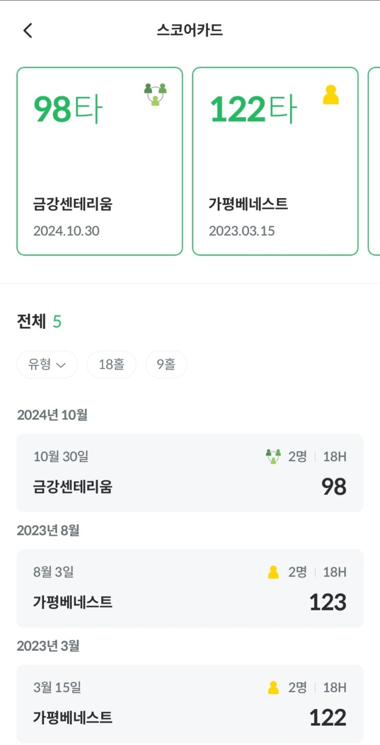Tap the score 123 in the list
The image size is (380, 745).
[x=328, y=602]
